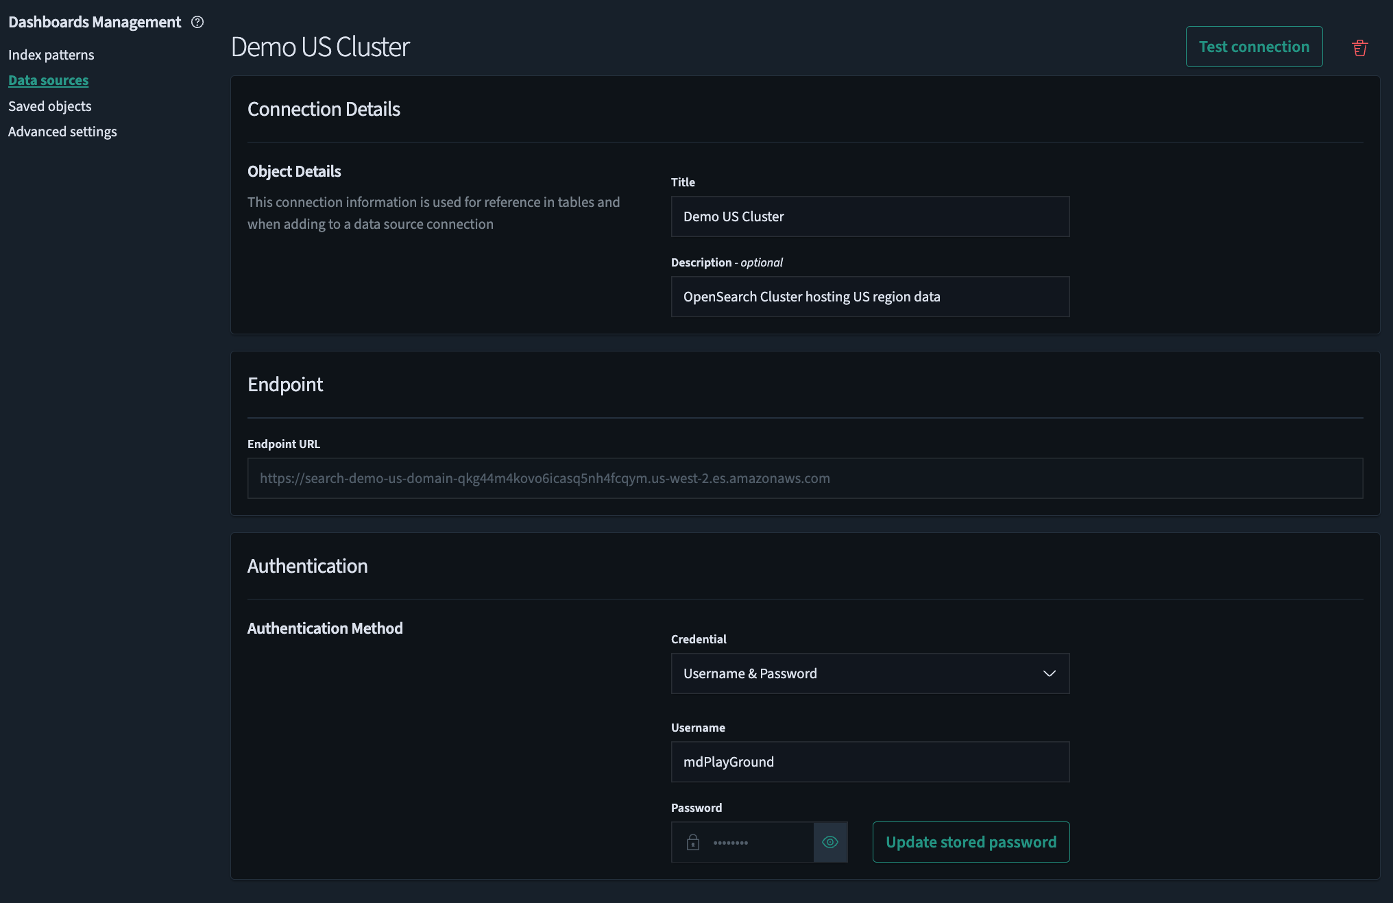Click the Username field showing mdPlayGround
Viewport: 1393px width, 903px height.
tap(870, 762)
